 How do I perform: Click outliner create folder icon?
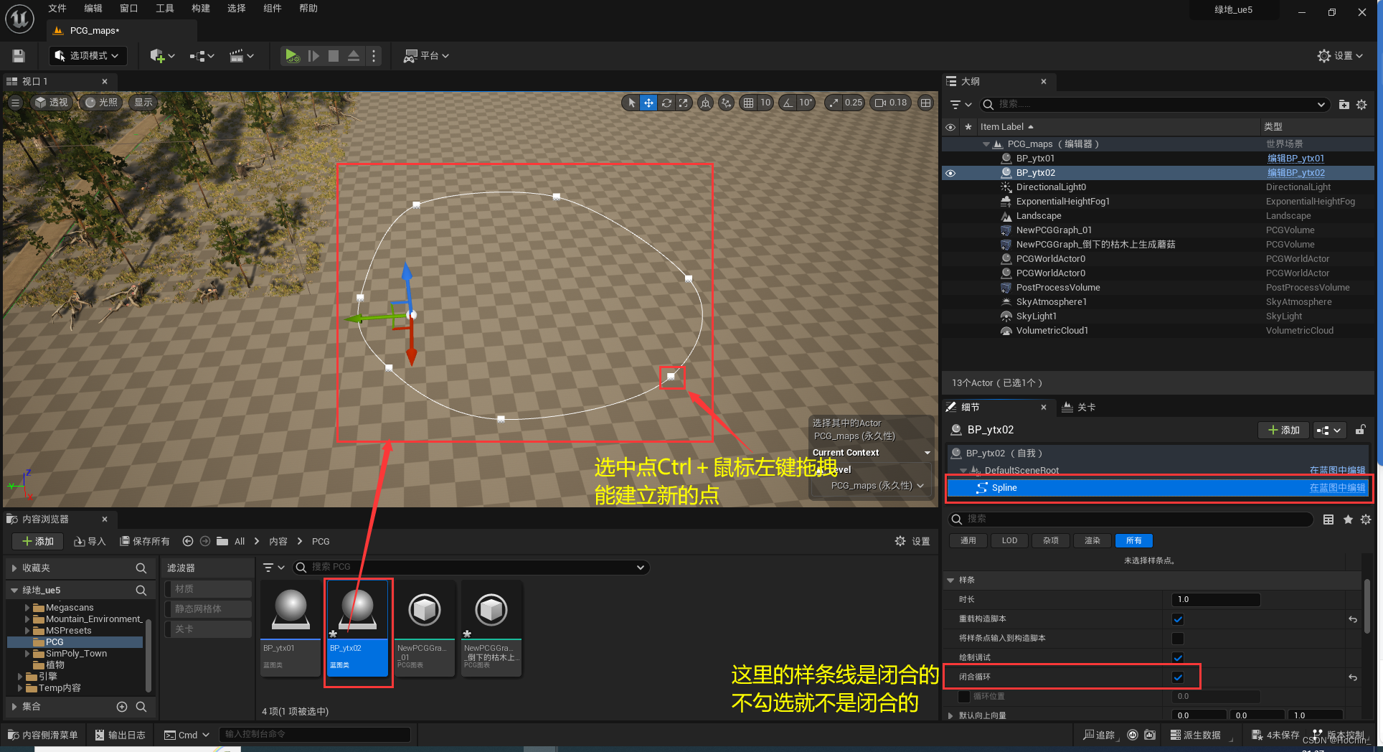coord(1344,105)
